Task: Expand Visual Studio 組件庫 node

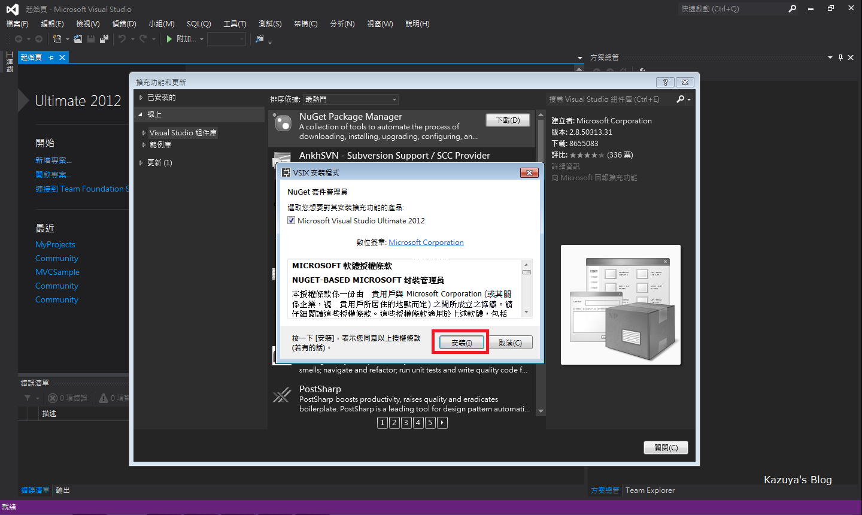Action: [144, 133]
